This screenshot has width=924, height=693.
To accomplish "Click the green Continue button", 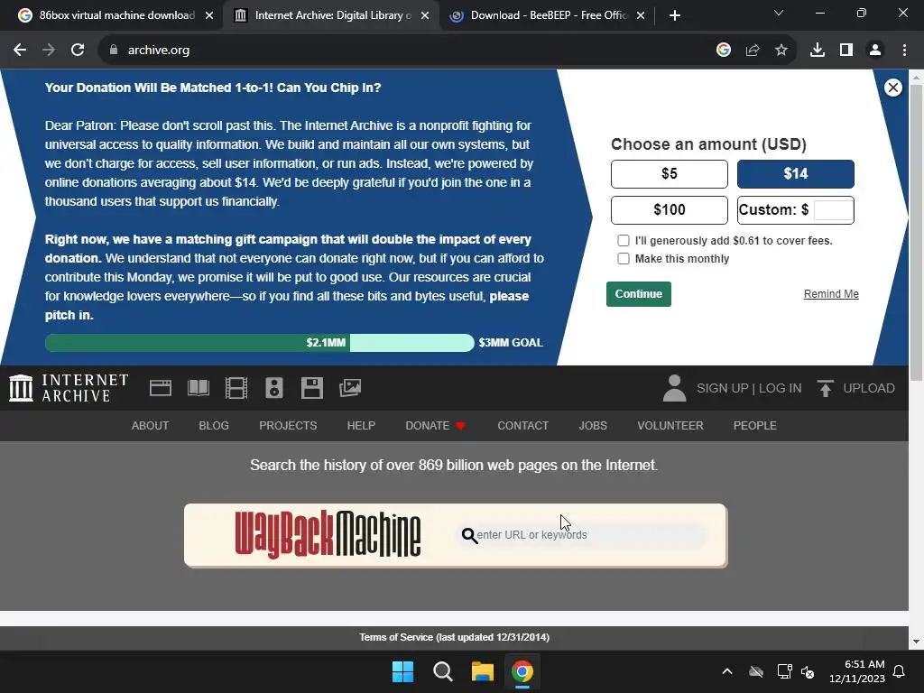I will tap(638, 294).
